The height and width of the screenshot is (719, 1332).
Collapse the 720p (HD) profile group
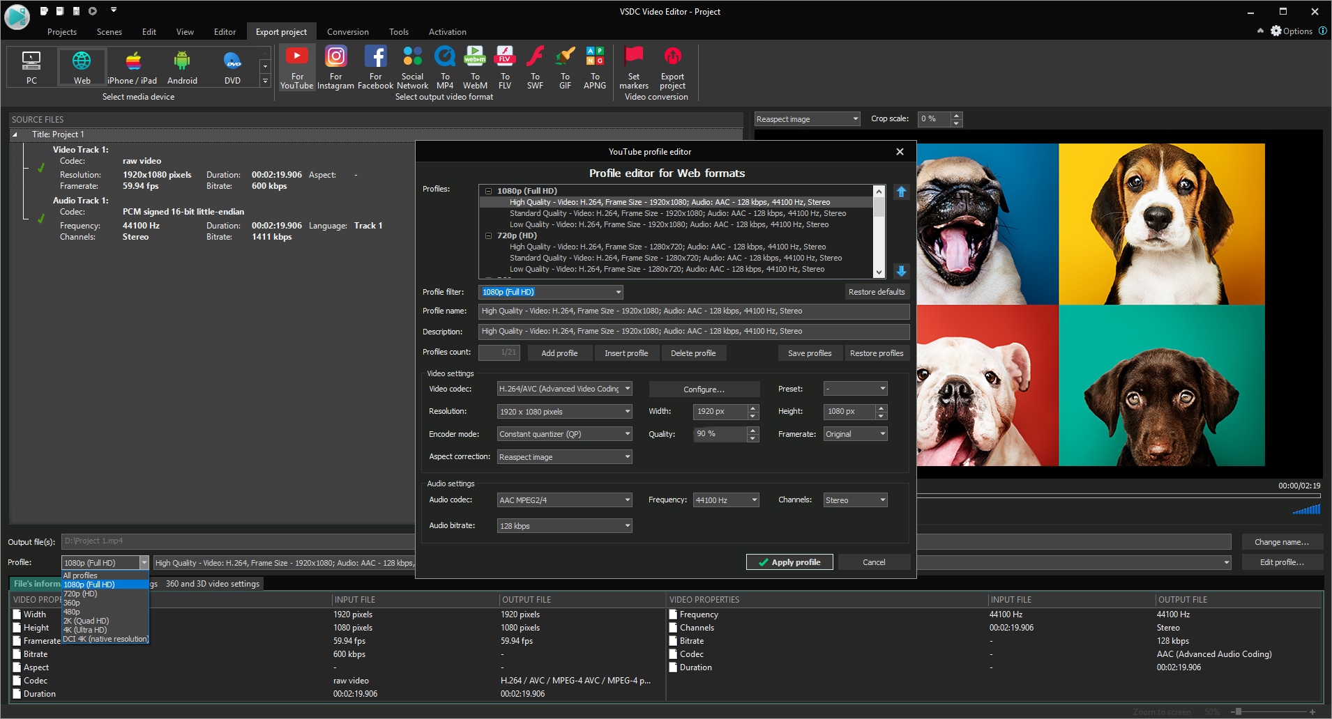click(488, 235)
